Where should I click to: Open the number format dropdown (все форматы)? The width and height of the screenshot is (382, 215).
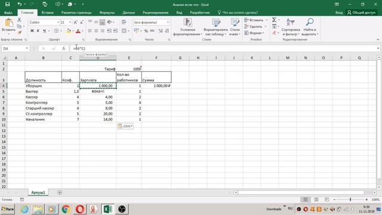click(x=168, y=22)
